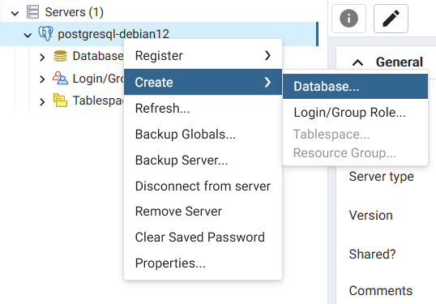
Task: Click the Login/Group Roles users icon
Action: [60, 78]
